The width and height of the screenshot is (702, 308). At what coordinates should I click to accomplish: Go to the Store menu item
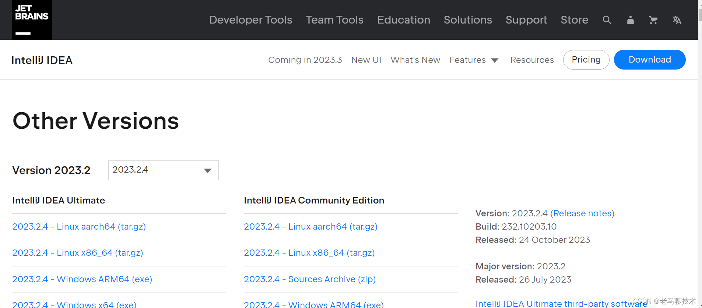[x=575, y=20]
